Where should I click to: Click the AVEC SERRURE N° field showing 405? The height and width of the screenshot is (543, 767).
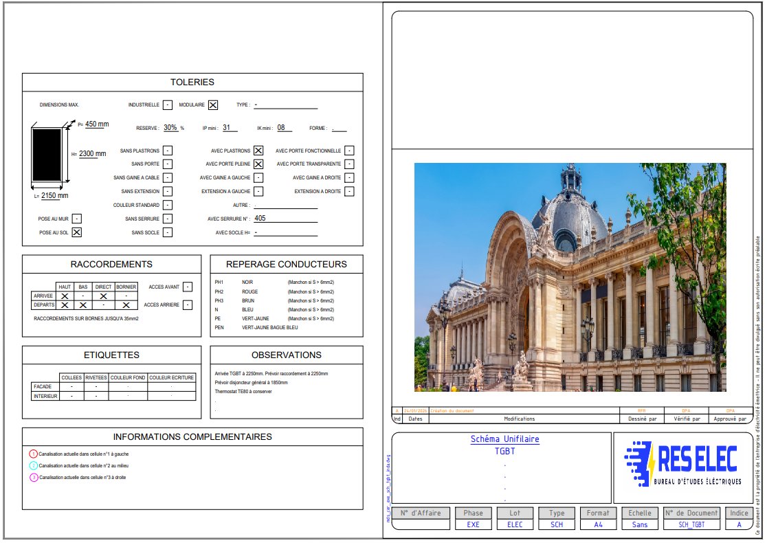pos(285,219)
